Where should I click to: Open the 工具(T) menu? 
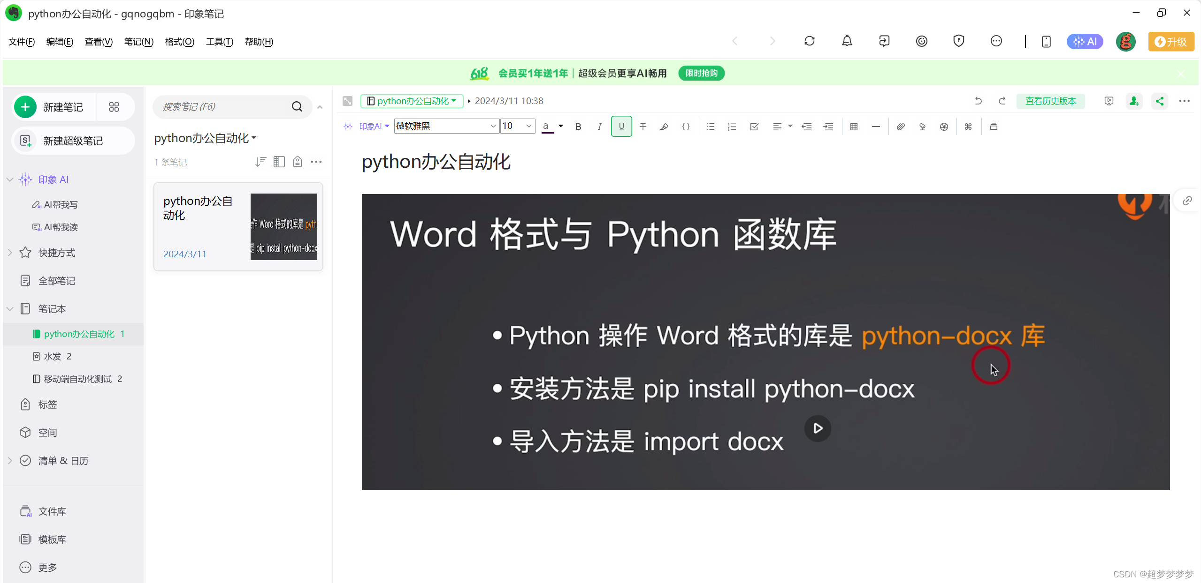pos(219,42)
